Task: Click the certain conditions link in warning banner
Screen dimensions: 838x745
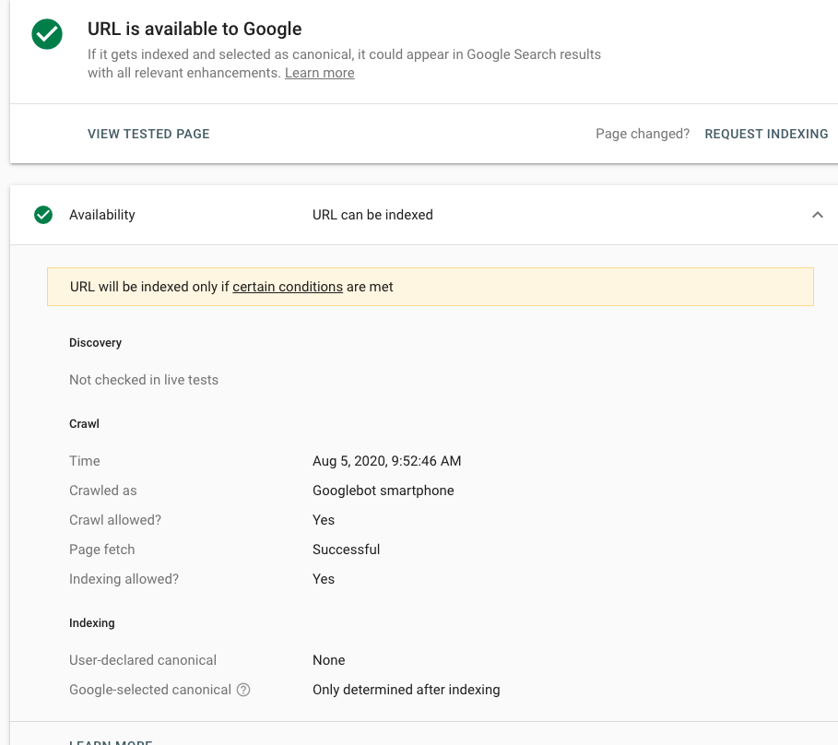Action: pos(288,287)
